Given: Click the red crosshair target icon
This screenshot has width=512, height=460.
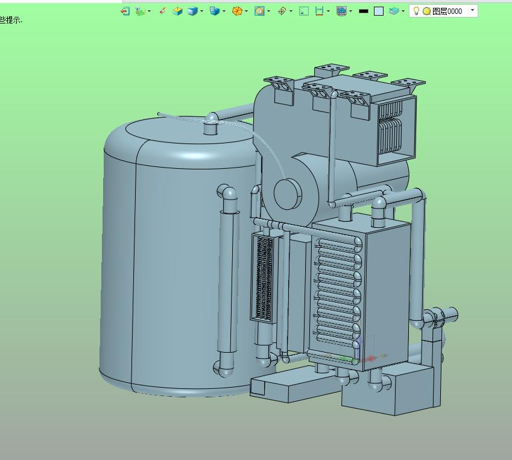Looking at the screenshot, I should pos(282,11).
